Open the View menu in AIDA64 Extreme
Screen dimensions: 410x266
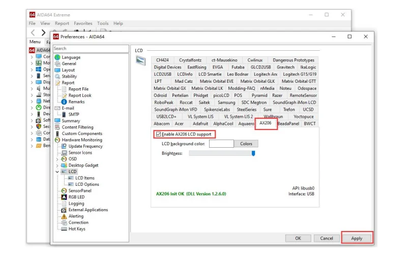pyautogui.click(x=45, y=23)
